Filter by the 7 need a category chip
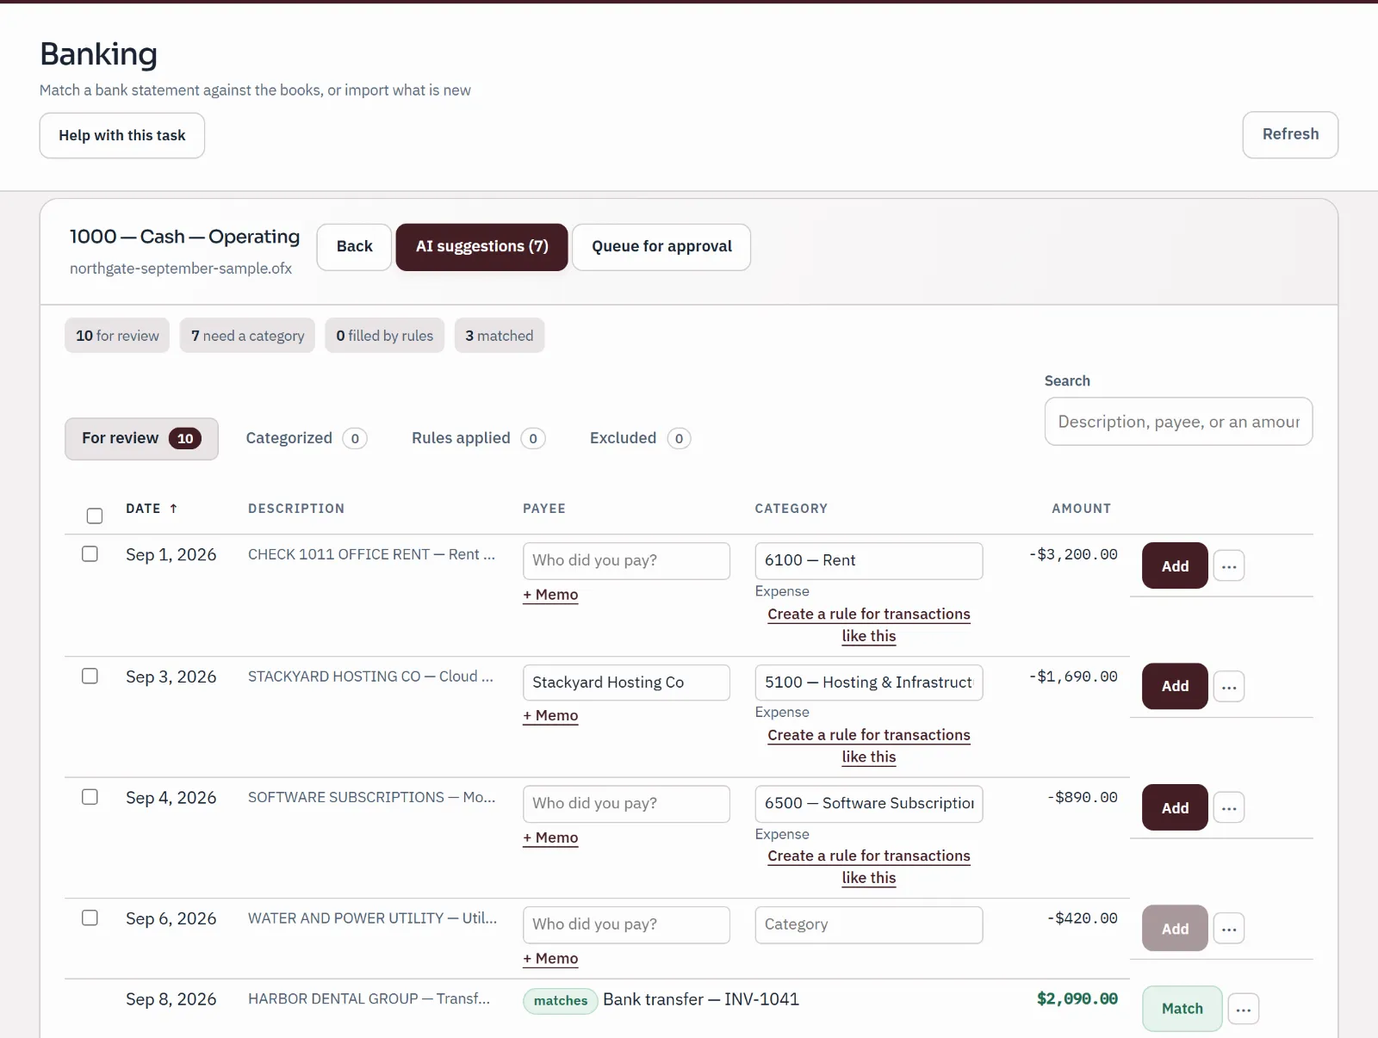1378x1038 pixels. 247,336
